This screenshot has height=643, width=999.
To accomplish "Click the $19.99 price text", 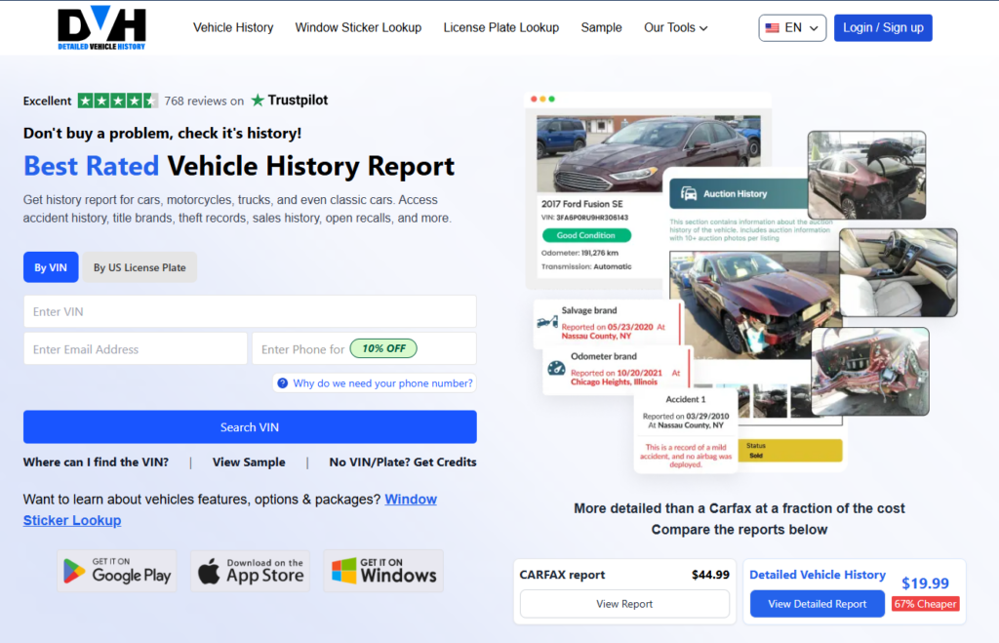I will point(925,583).
